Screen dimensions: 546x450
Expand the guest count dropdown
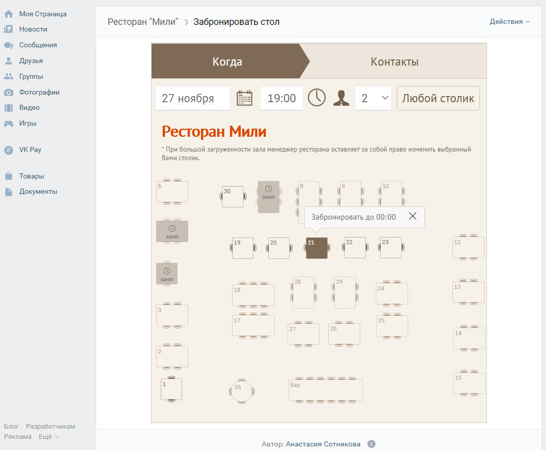coord(373,98)
